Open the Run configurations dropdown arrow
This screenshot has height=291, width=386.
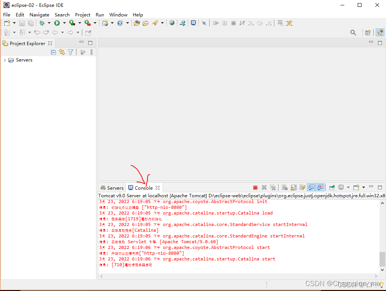point(64,23)
